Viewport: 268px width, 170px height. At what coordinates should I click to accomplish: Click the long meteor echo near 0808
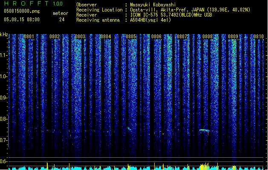pyautogui.click(x=205, y=130)
